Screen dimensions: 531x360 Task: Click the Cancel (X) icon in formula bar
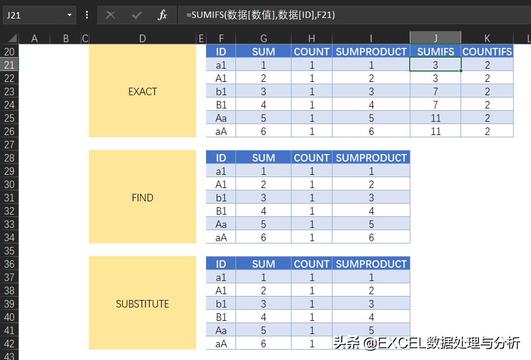click(110, 15)
